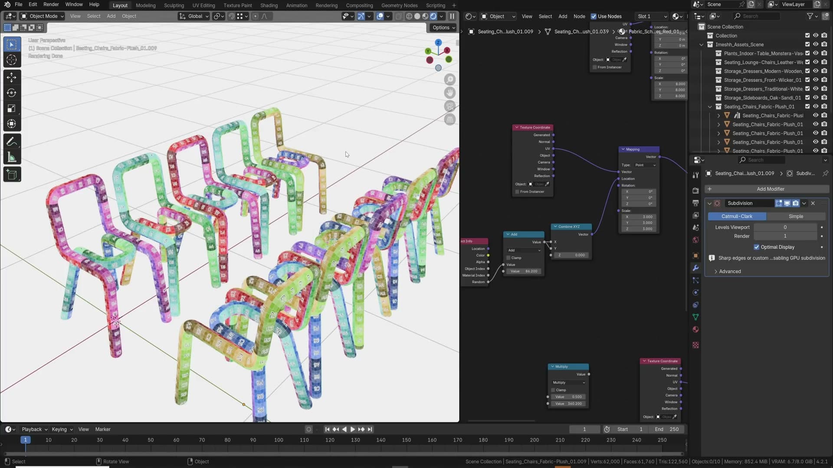Play the animation forward
The height and width of the screenshot is (468, 833).
pyautogui.click(x=352, y=429)
